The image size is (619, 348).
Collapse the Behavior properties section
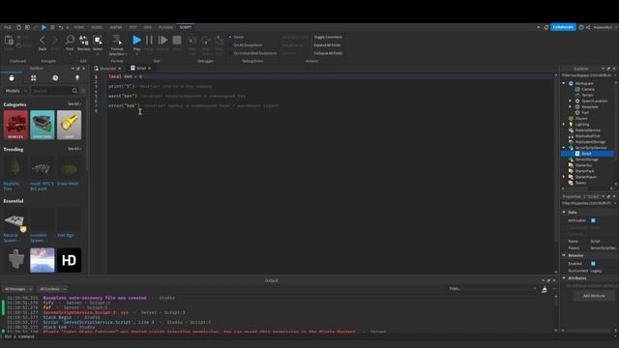(x=564, y=255)
